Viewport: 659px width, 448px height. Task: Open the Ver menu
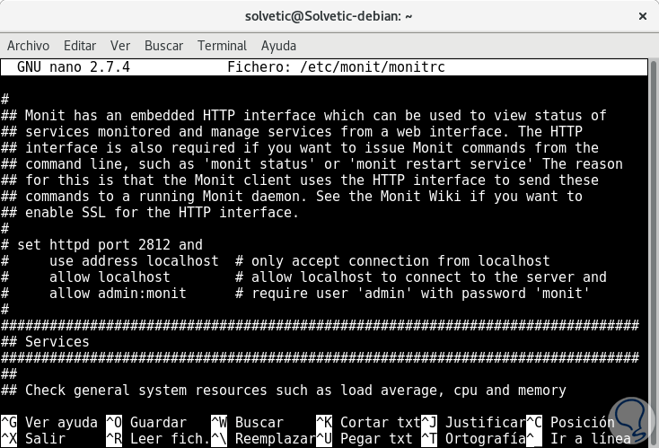coord(120,46)
